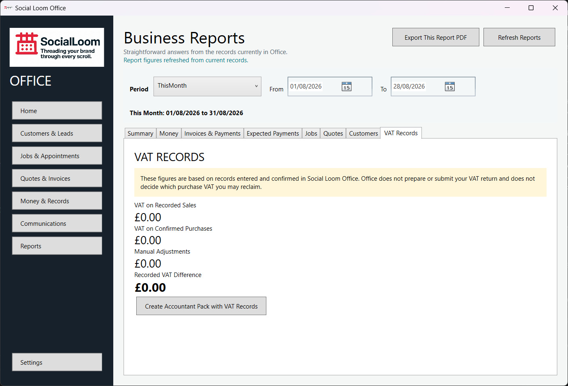568x386 pixels.
Task: Create Accountant Pack with VAT Records
Action: (x=201, y=306)
